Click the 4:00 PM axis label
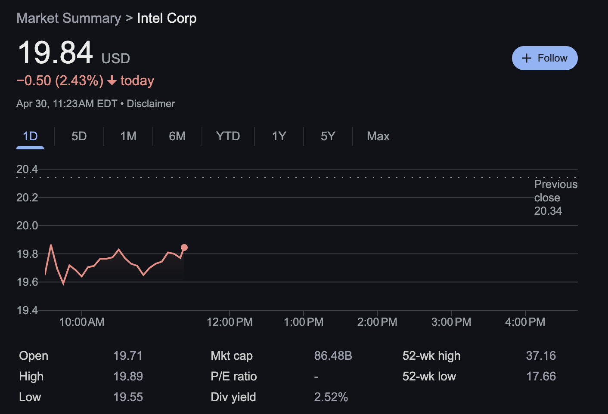 tap(525, 322)
